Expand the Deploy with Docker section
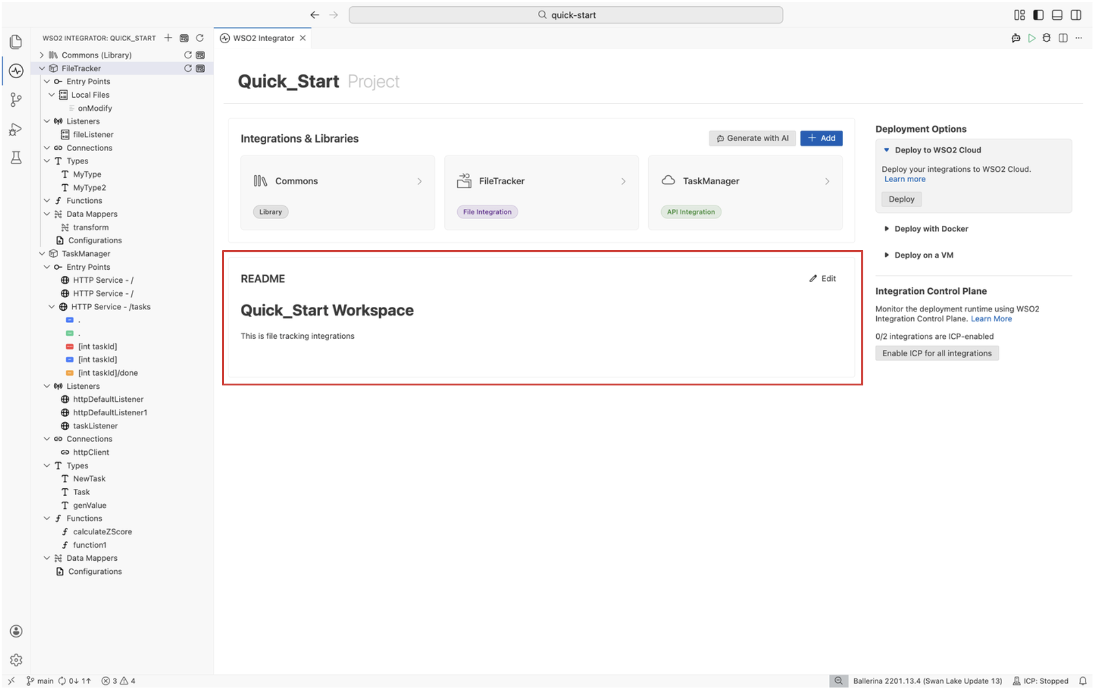The height and width of the screenshot is (690, 1093). [x=887, y=229]
